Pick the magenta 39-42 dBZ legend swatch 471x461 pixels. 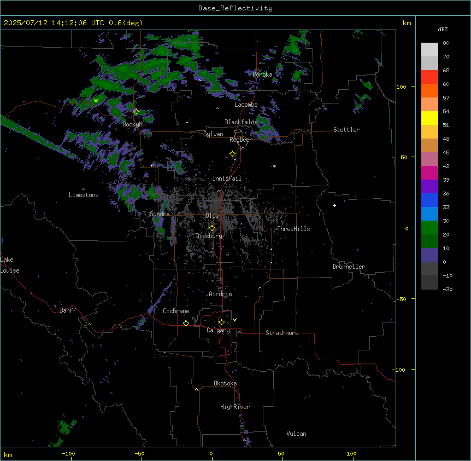[429, 172]
